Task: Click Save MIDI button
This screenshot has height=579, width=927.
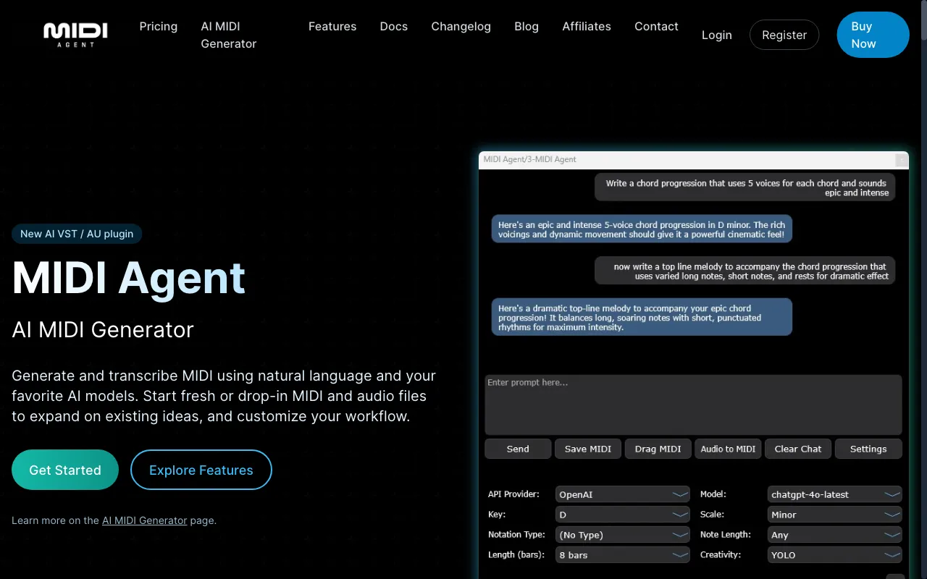Action: 588,449
